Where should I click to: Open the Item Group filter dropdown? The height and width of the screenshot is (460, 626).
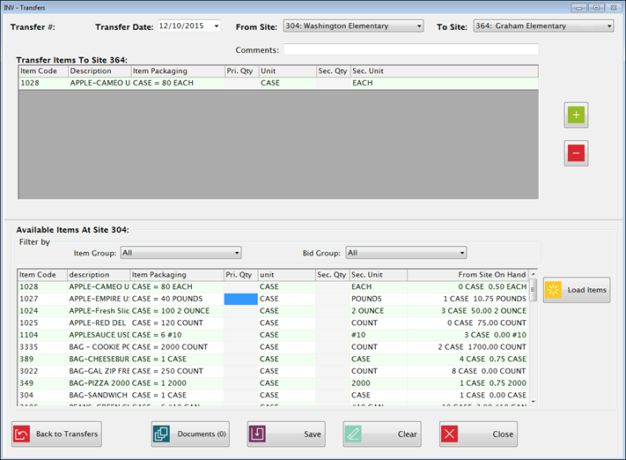236,253
